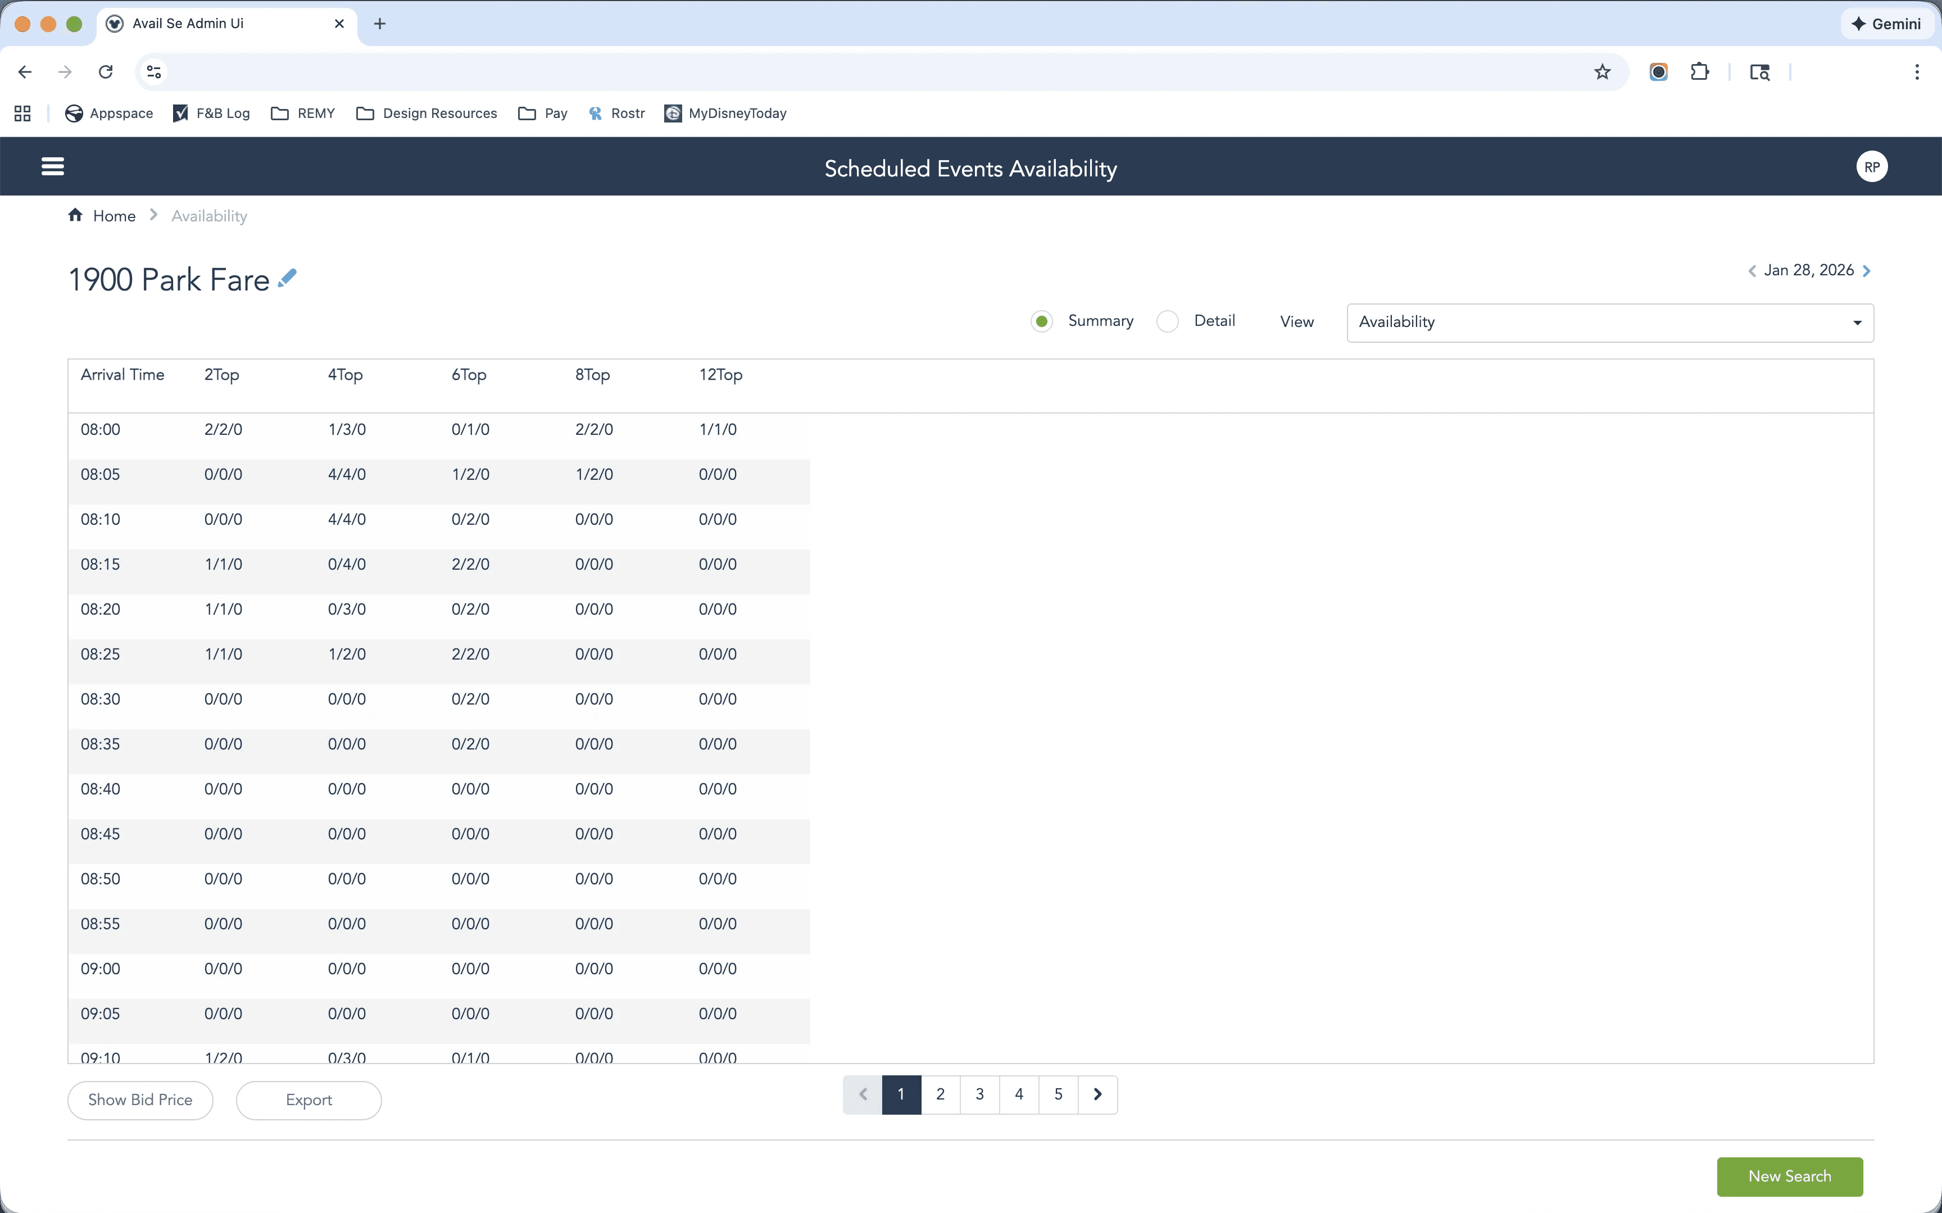Go to previous date before Jan 28, 2026

point(1752,271)
